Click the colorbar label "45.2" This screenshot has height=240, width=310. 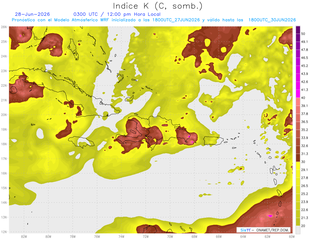click(x=304, y=66)
